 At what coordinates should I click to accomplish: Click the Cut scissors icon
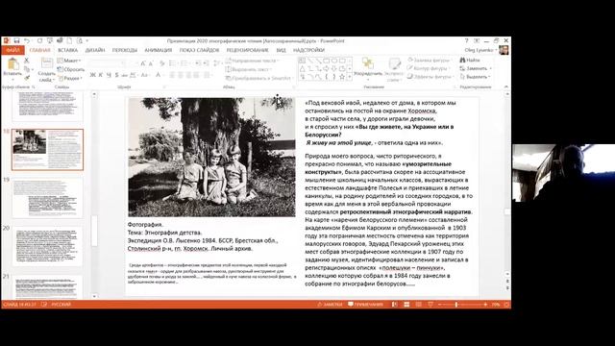click(x=27, y=61)
